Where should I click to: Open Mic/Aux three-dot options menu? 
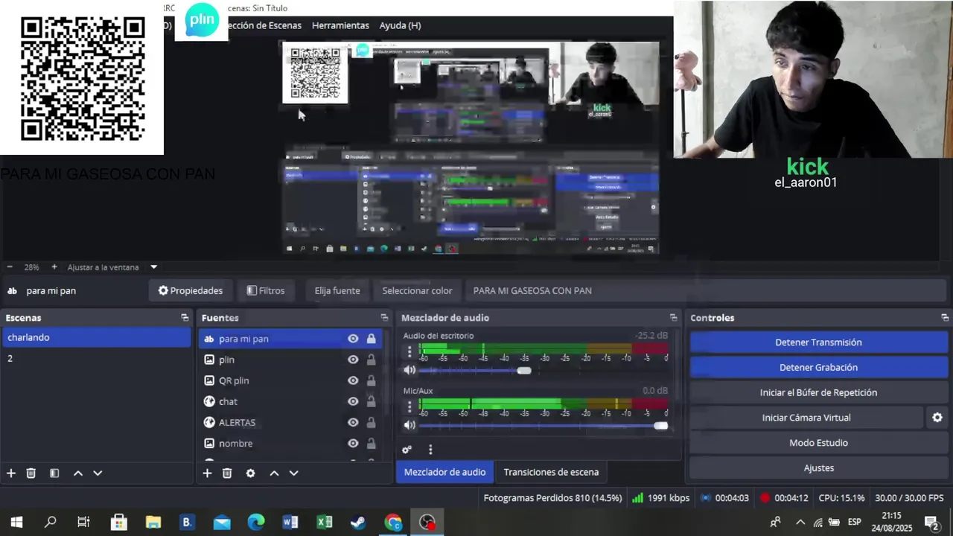pos(409,406)
